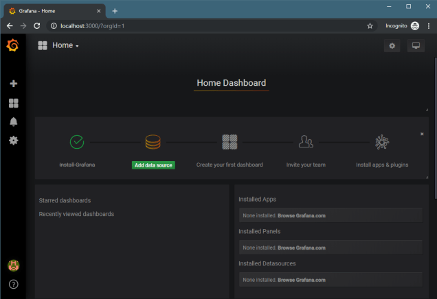Image resolution: width=437 pixels, height=299 pixels.
Task: Click the Installed Panels heading
Action: [260, 231]
